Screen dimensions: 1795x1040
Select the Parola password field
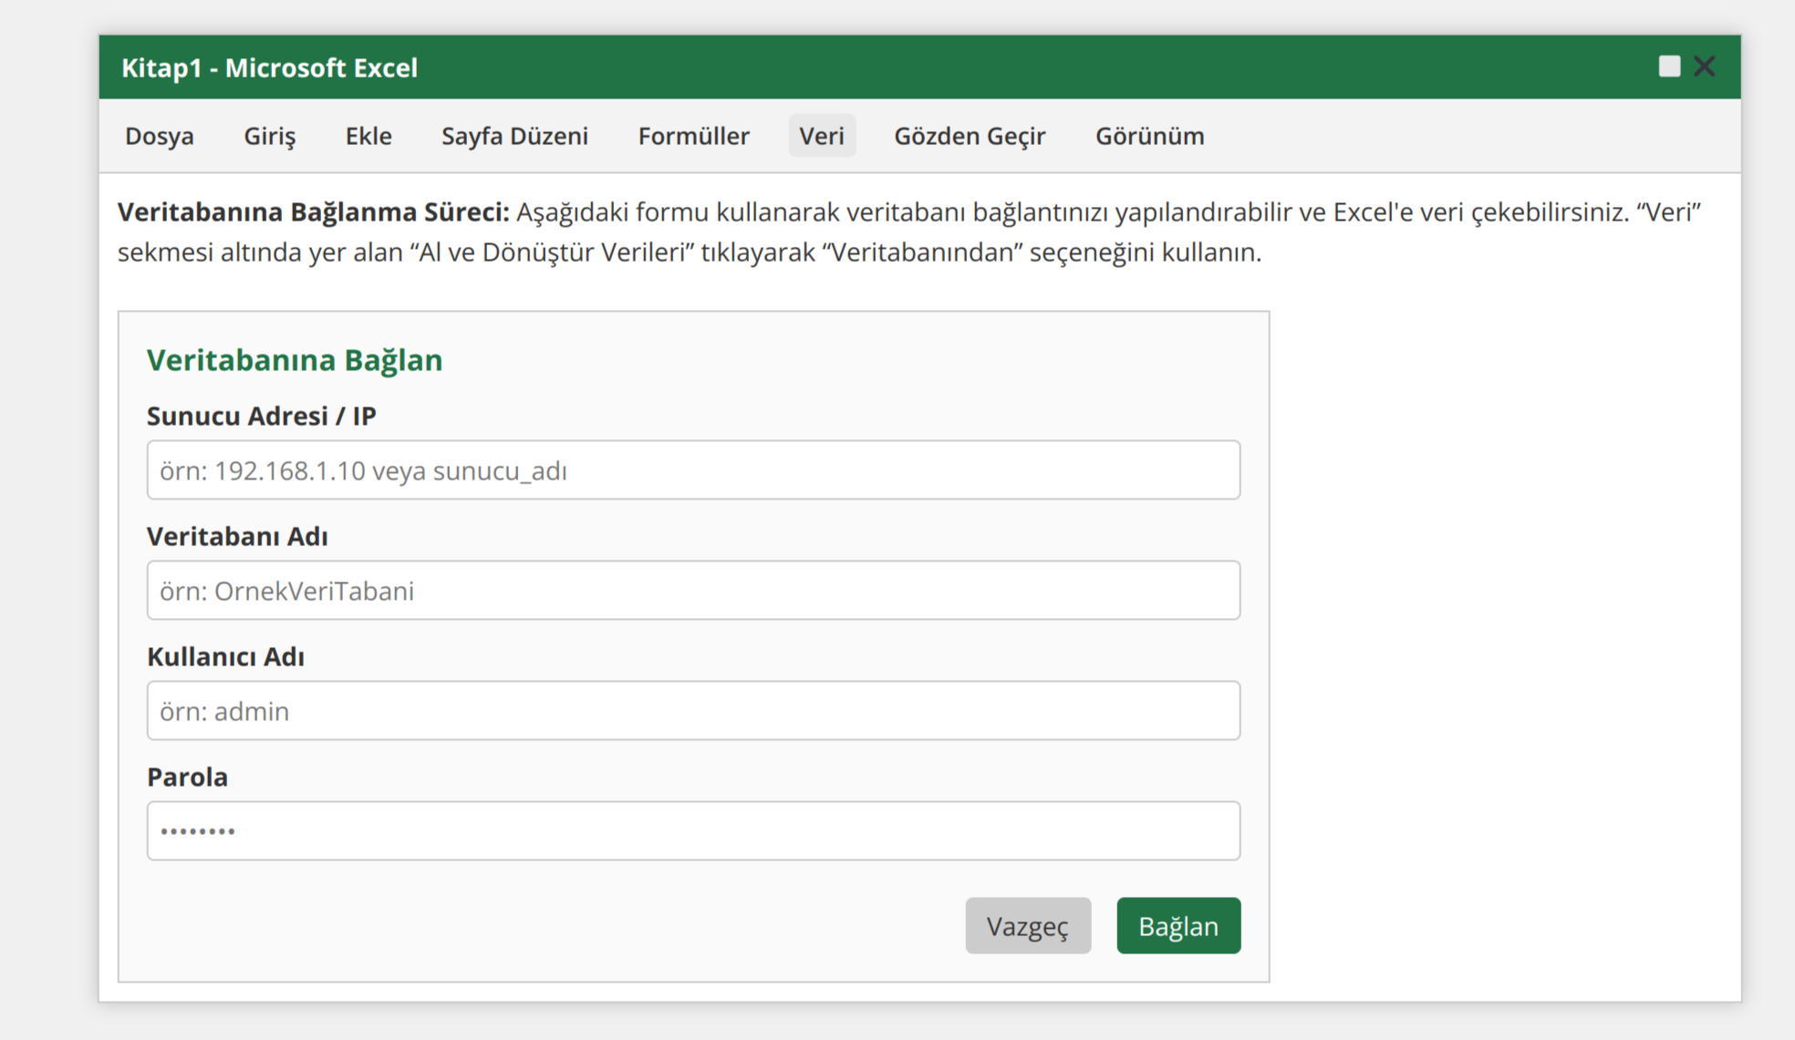693,830
